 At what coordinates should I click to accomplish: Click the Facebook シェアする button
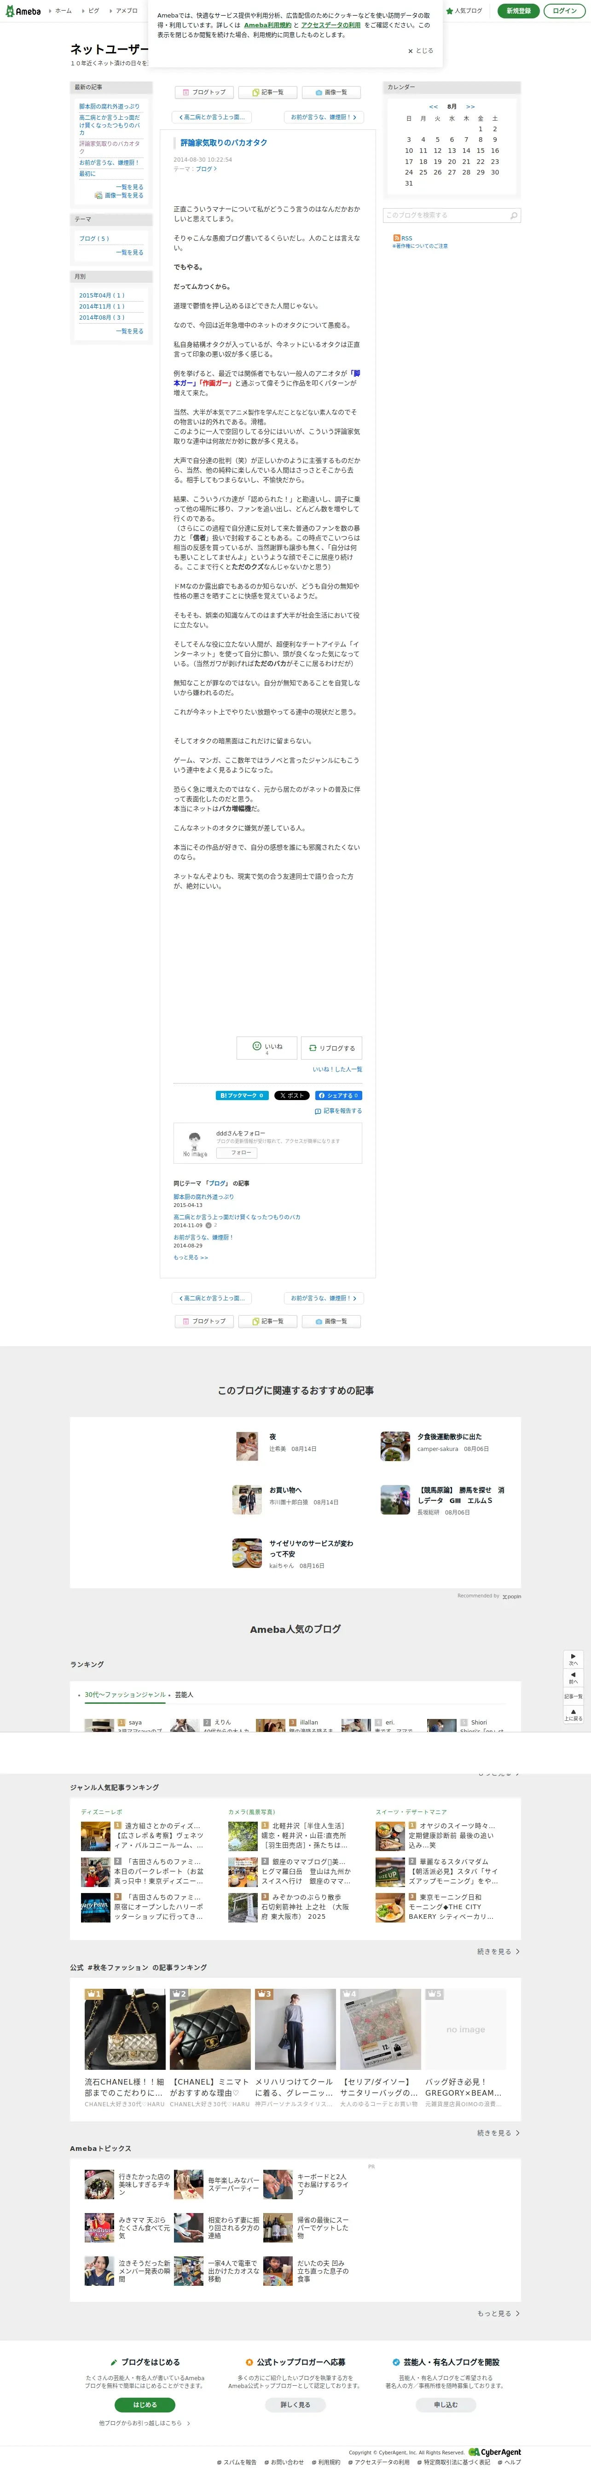[338, 1095]
